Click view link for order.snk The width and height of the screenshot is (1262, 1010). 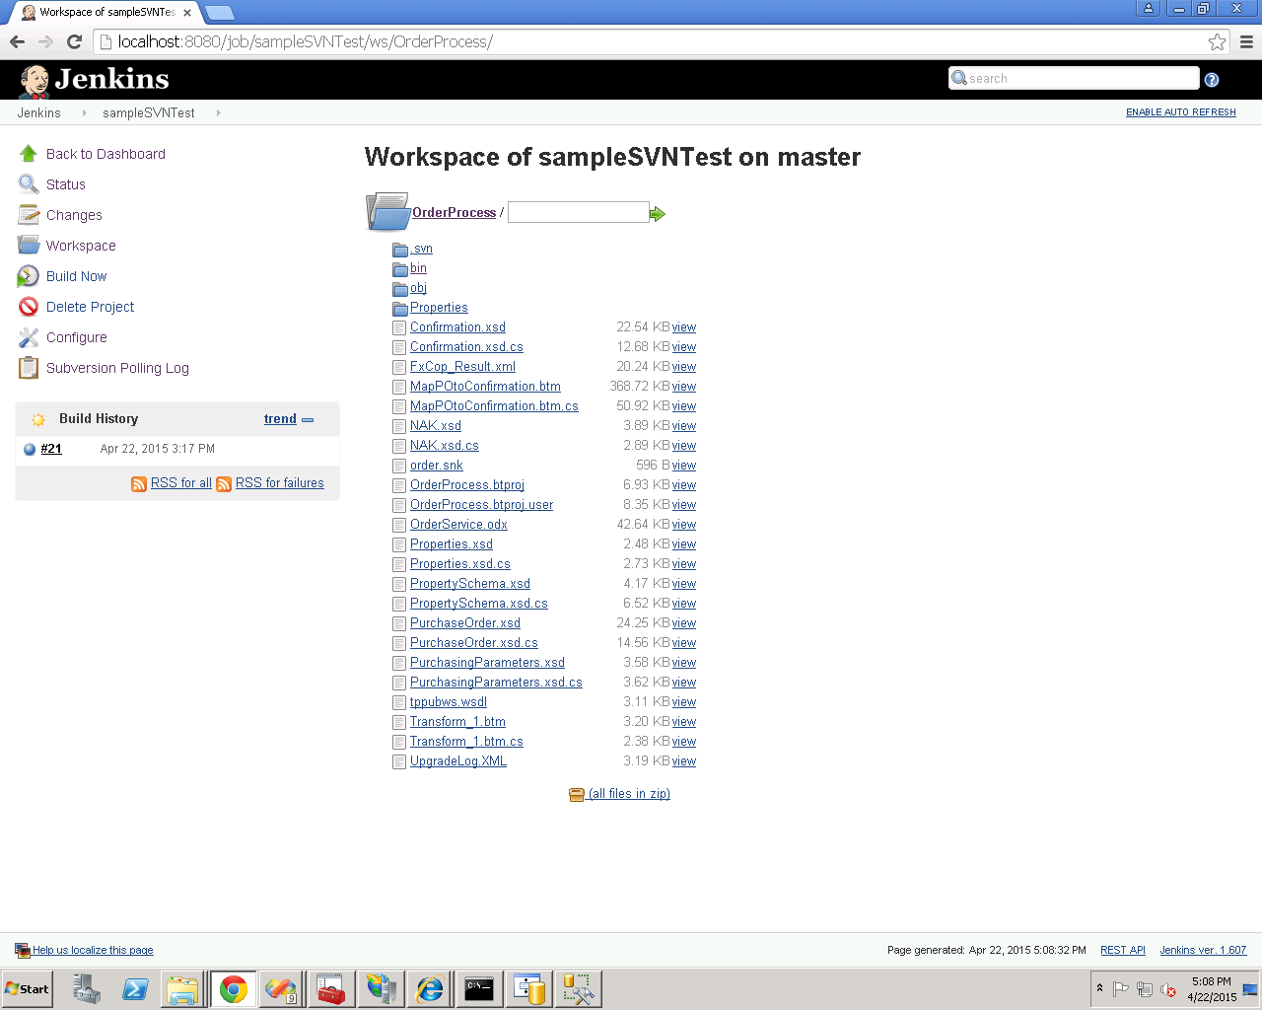(684, 466)
